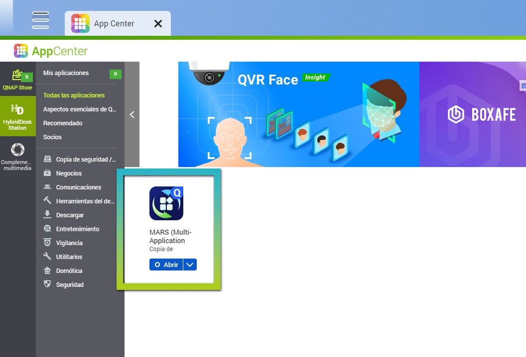Click the Comunicaciones people icon
Screen dimensions: 526x357
click(47, 187)
